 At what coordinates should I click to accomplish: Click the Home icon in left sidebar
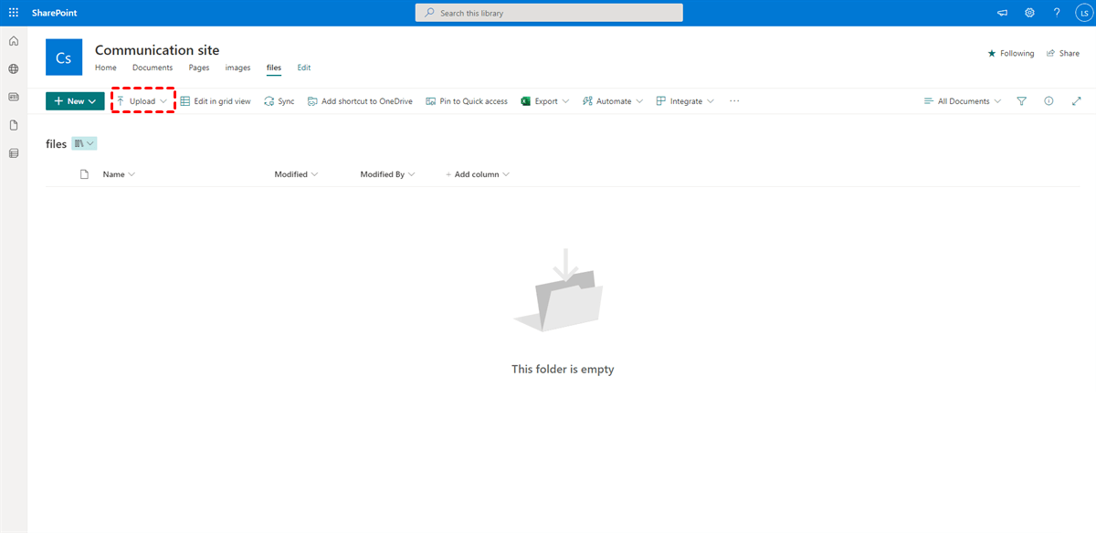click(14, 41)
